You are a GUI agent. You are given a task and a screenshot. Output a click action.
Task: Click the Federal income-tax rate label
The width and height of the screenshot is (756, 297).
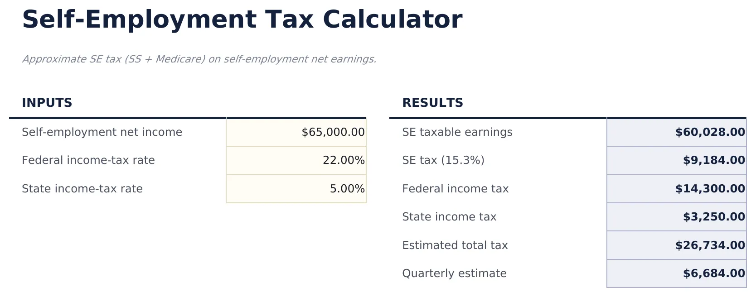click(x=88, y=160)
